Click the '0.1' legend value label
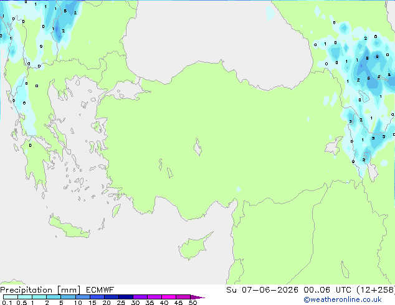This screenshot has width=395, height=305. 7,303
